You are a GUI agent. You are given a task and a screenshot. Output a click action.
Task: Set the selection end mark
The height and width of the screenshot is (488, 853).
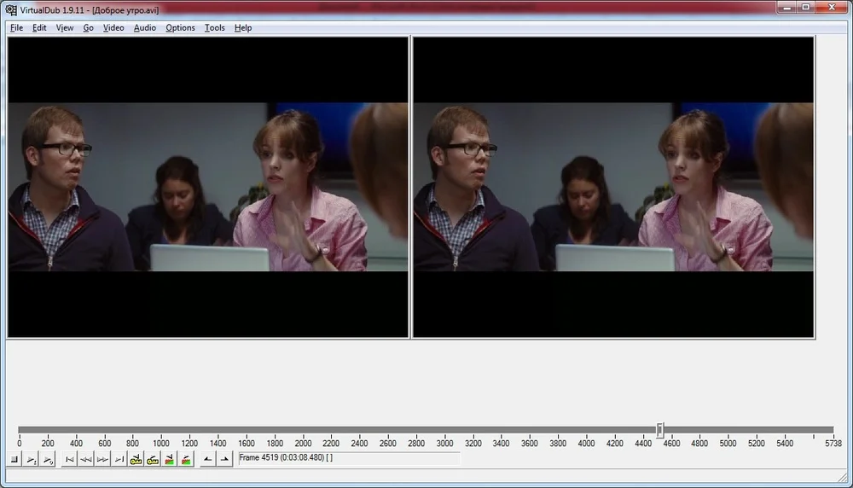(x=224, y=460)
